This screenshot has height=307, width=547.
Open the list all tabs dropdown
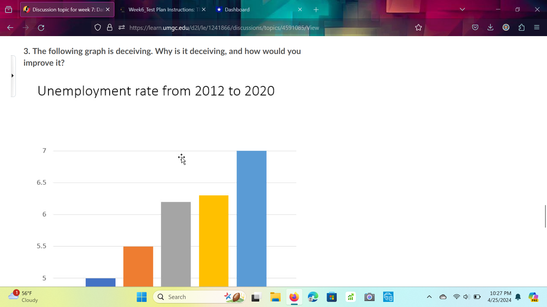[x=462, y=9]
